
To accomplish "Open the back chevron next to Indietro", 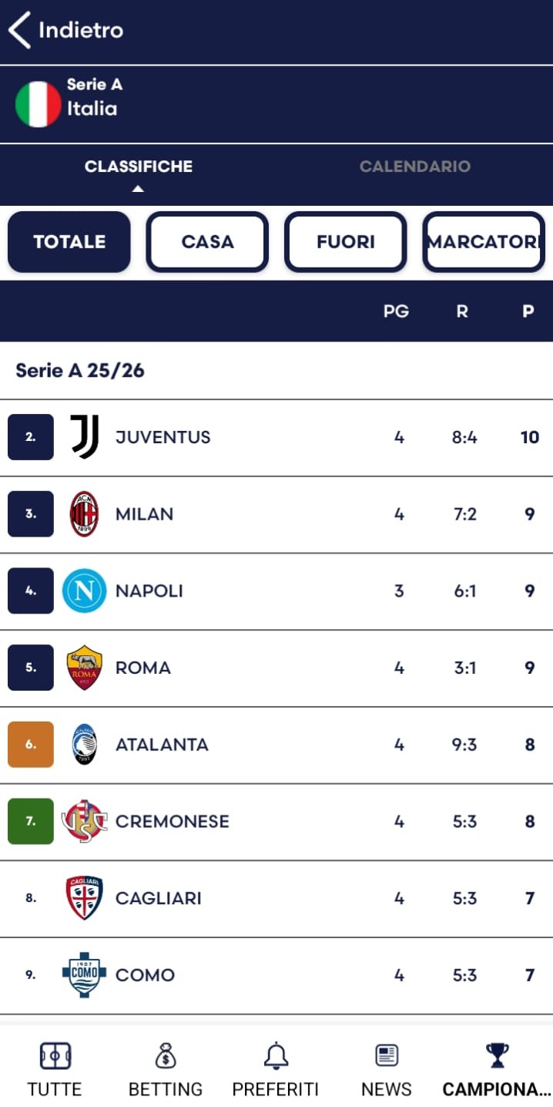I will [19, 31].
